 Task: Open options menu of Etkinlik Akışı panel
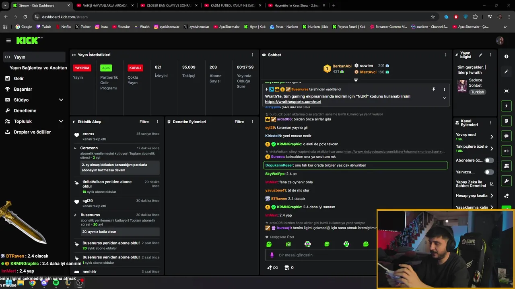click(x=157, y=122)
